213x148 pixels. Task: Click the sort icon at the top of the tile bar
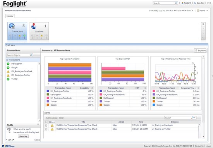(x=203, y=24)
